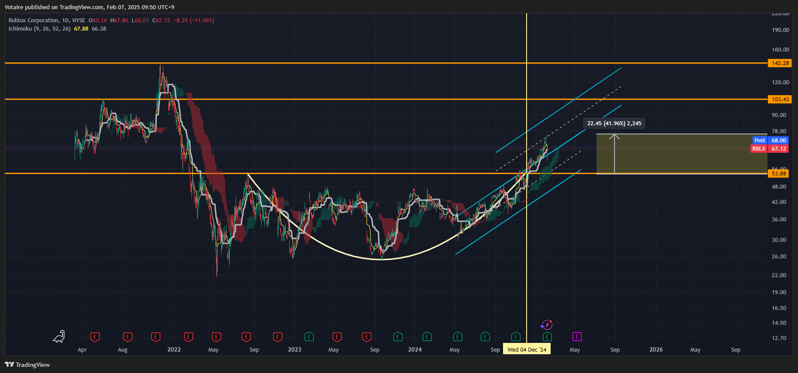The height and width of the screenshot is (373, 798).
Task: Click the red earnings marker above May 2022
Action: click(216, 337)
